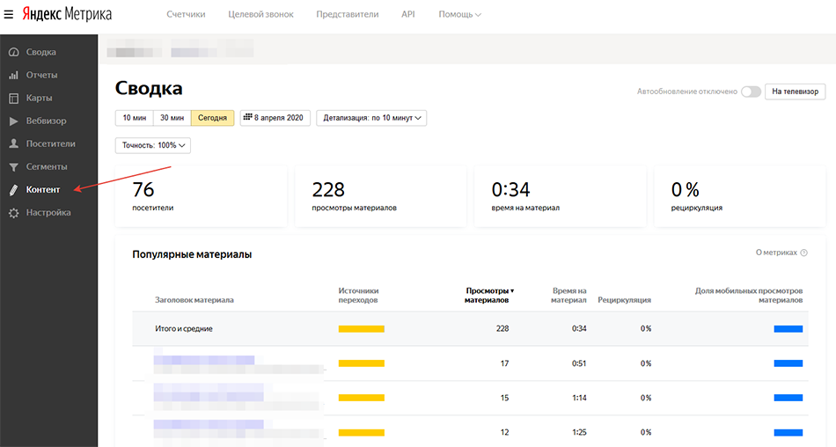The height and width of the screenshot is (447, 836).
Task: Open the Точность: 100% dropdown
Action: (x=153, y=145)
